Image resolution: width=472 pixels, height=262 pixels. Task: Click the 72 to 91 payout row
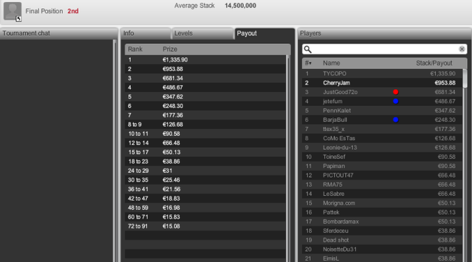click(x=205, y=226)
